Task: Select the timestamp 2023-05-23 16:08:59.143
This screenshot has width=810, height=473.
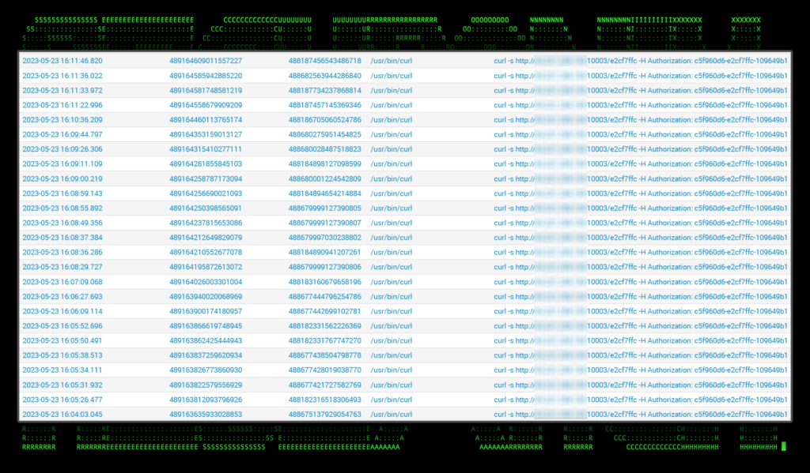Action: tap(62, 193)
